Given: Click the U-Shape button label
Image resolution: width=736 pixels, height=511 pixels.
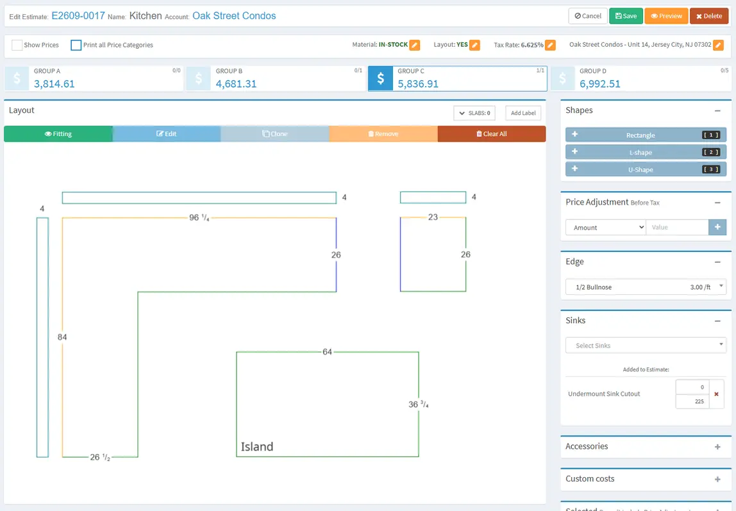Looking at the screenshot, I should (640, 169).
